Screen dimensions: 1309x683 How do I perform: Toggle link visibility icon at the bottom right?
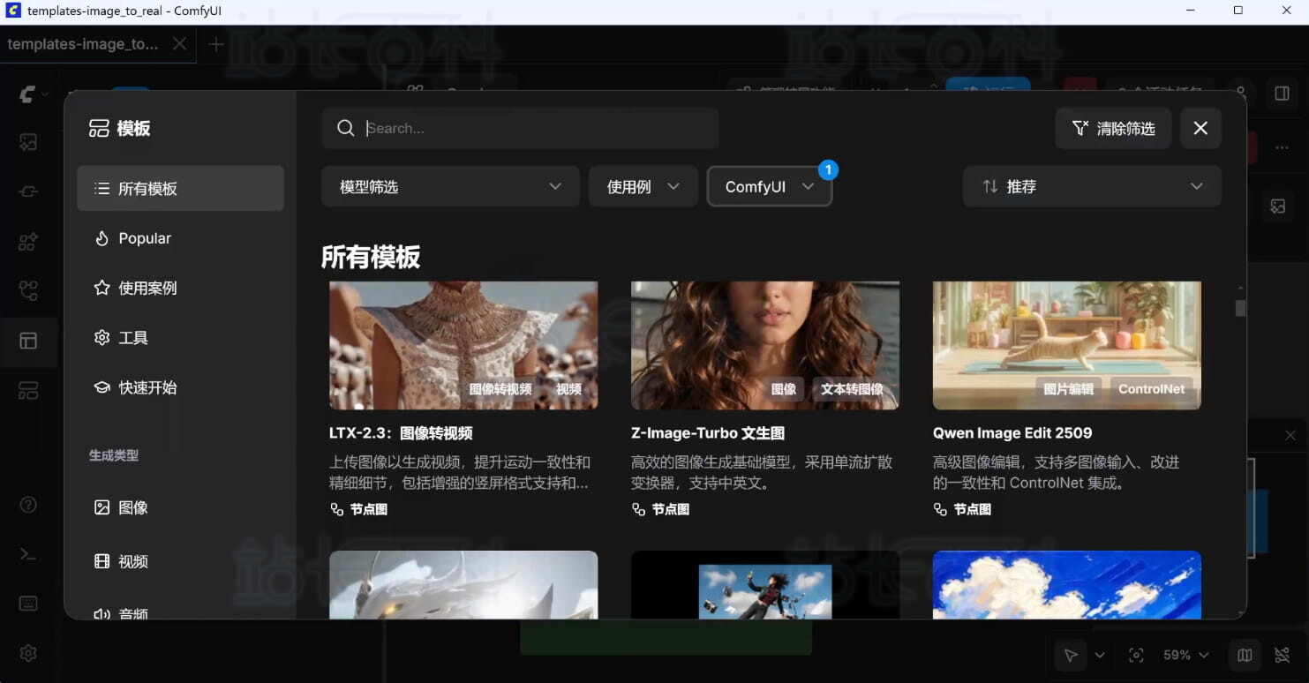point(1283,656)
